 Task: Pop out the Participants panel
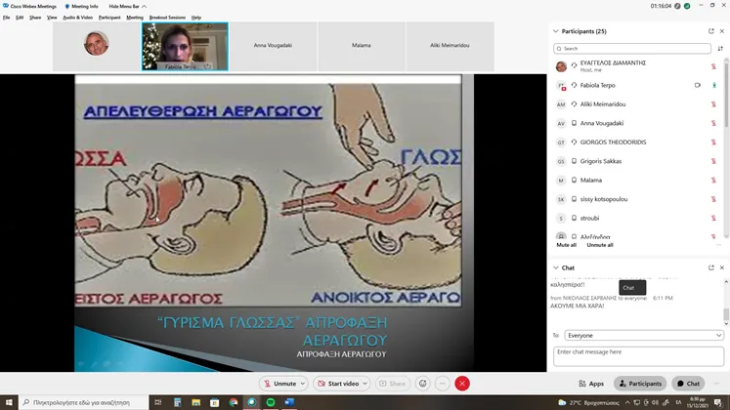710,31
